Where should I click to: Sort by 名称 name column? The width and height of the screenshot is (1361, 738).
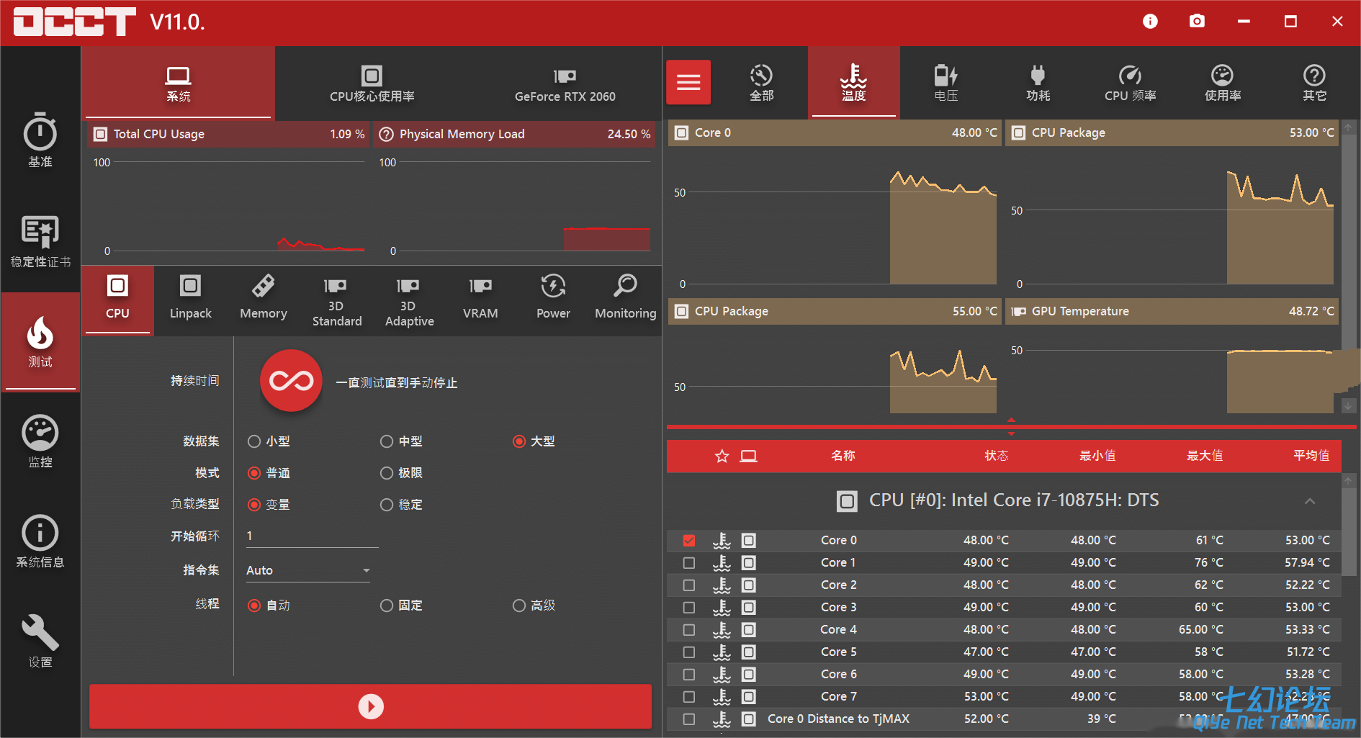pos(843,456)
